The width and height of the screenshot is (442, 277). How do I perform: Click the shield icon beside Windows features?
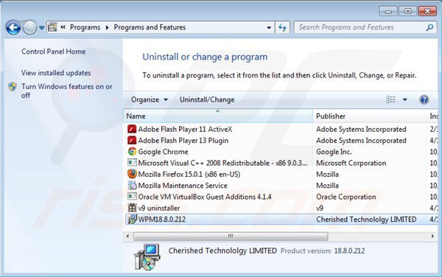coord(13,86)
